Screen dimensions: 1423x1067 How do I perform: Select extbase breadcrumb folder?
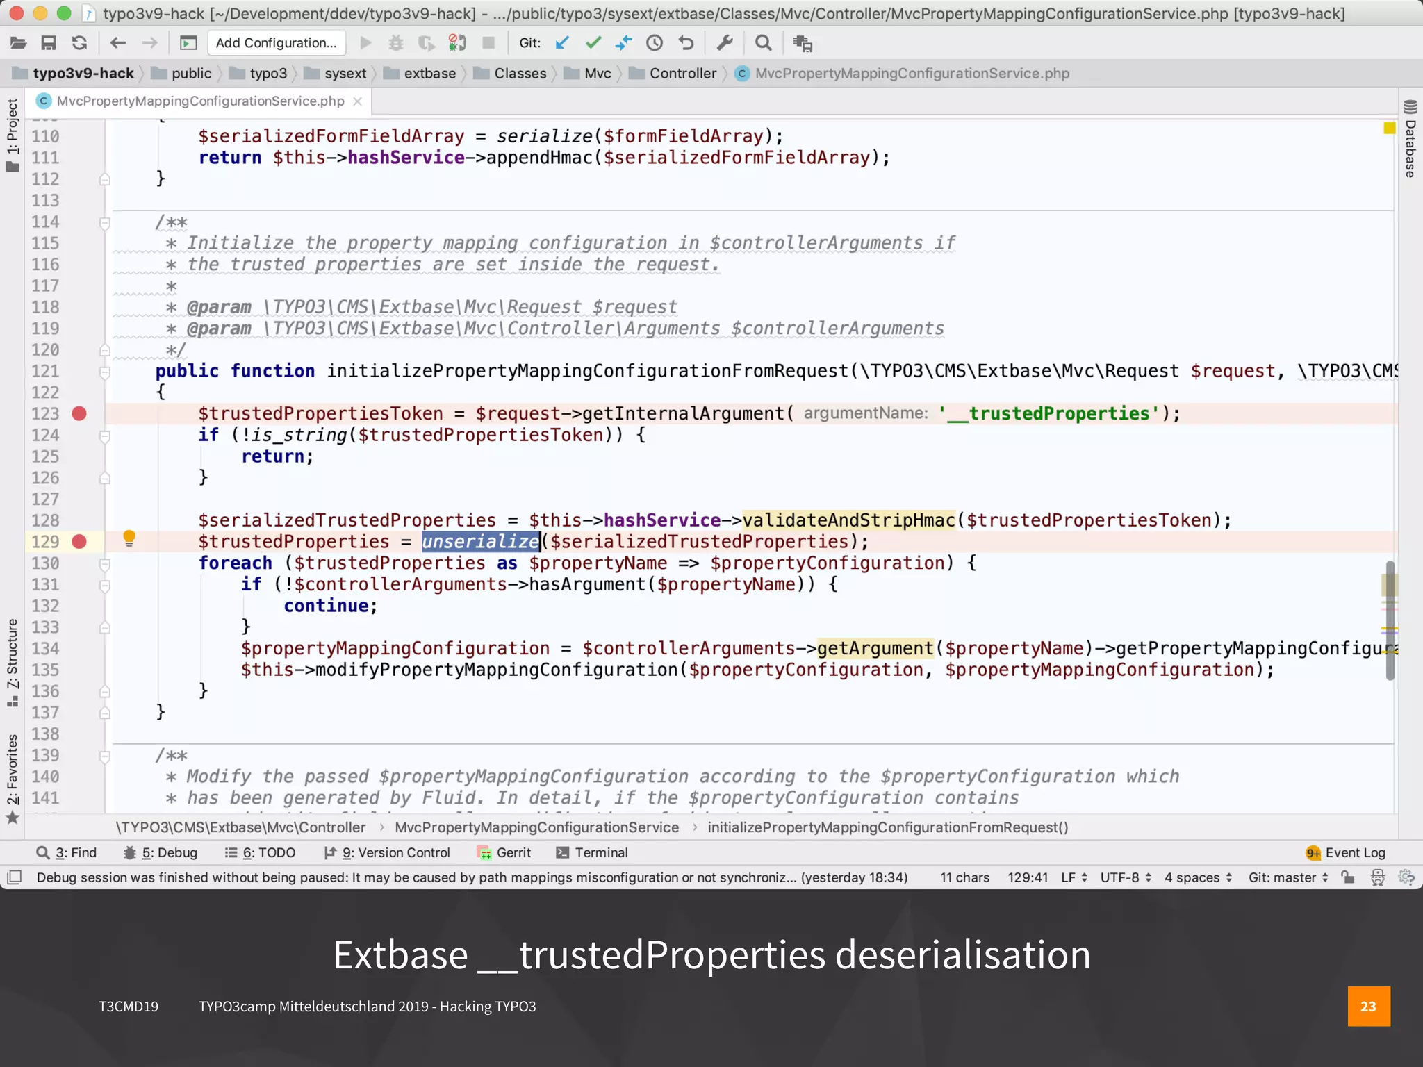tap(420, 74)
